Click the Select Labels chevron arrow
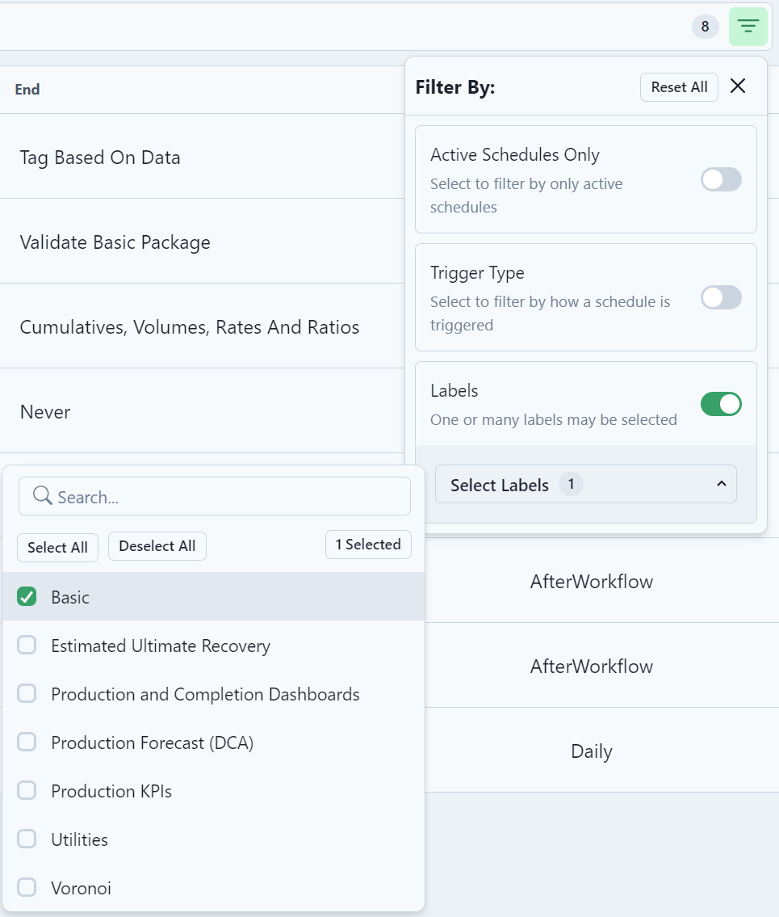The image size is (779, 917). [x=721, y=484]
